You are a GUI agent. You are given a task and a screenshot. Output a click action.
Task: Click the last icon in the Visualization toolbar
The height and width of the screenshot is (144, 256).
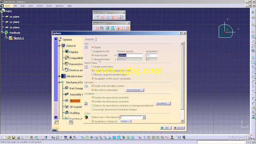coord(128,28)
